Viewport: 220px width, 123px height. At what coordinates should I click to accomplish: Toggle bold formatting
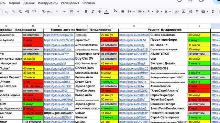[86, 12]
